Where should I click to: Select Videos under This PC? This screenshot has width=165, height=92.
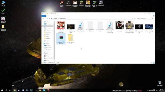[x=47, y=56]
